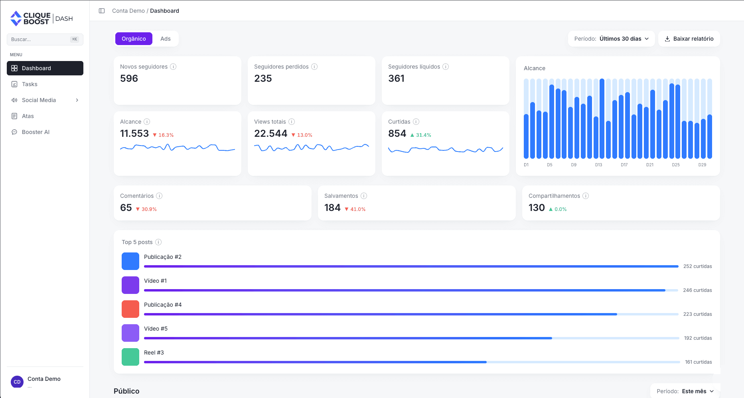The height and width of the screenshot is (398, 744).
Task: Toggle the sidebar panel icon
Action: pyautogui.click(x=102, y=11)
